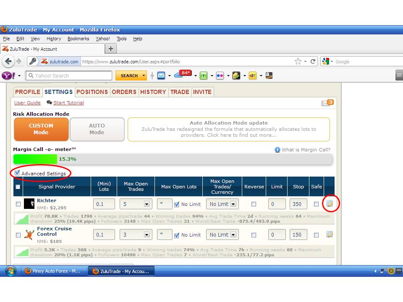Click the finance chart icon in Yahoo toolbar
Screen dimensions: 403x302
click(x=236, y=75)
